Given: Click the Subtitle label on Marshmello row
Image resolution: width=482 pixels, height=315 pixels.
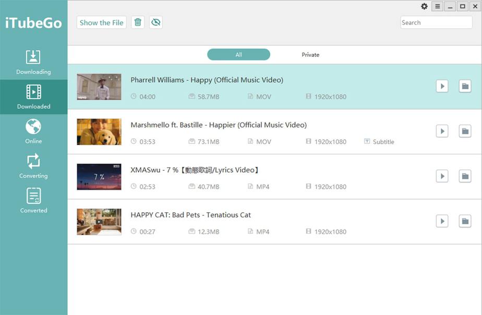Looking at the screenshot, I should 383,142.
